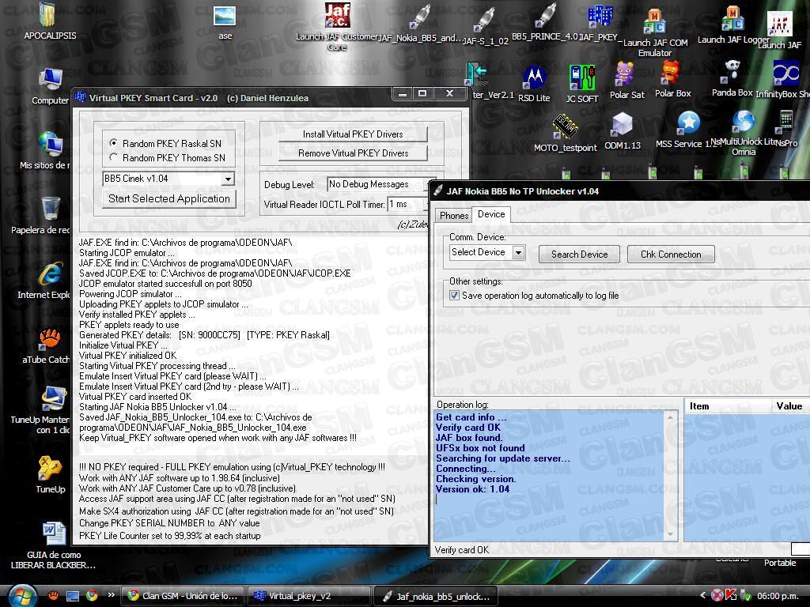
Task: Click the taskbar clock 06:00 p.m.
Action: (777, 596)
